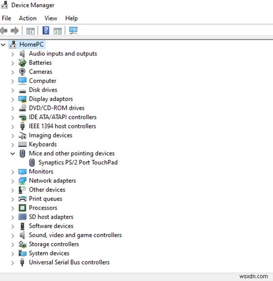Select the IDE ATA/ATAPI controllers label
Screen dimensions: 273x281
tap(63, 117)
